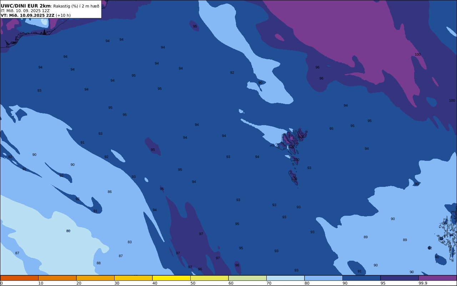
Task: Click the legend scale label '40'
Action: tap(155, 283)
